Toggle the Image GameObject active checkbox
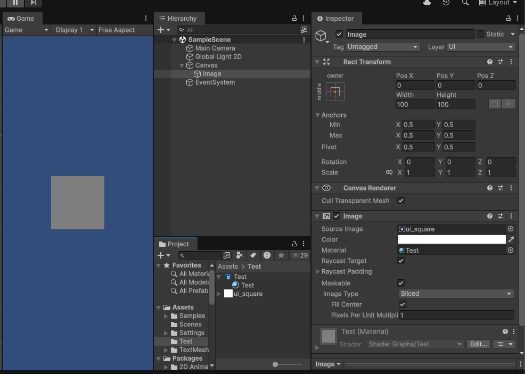 point(339,34)
